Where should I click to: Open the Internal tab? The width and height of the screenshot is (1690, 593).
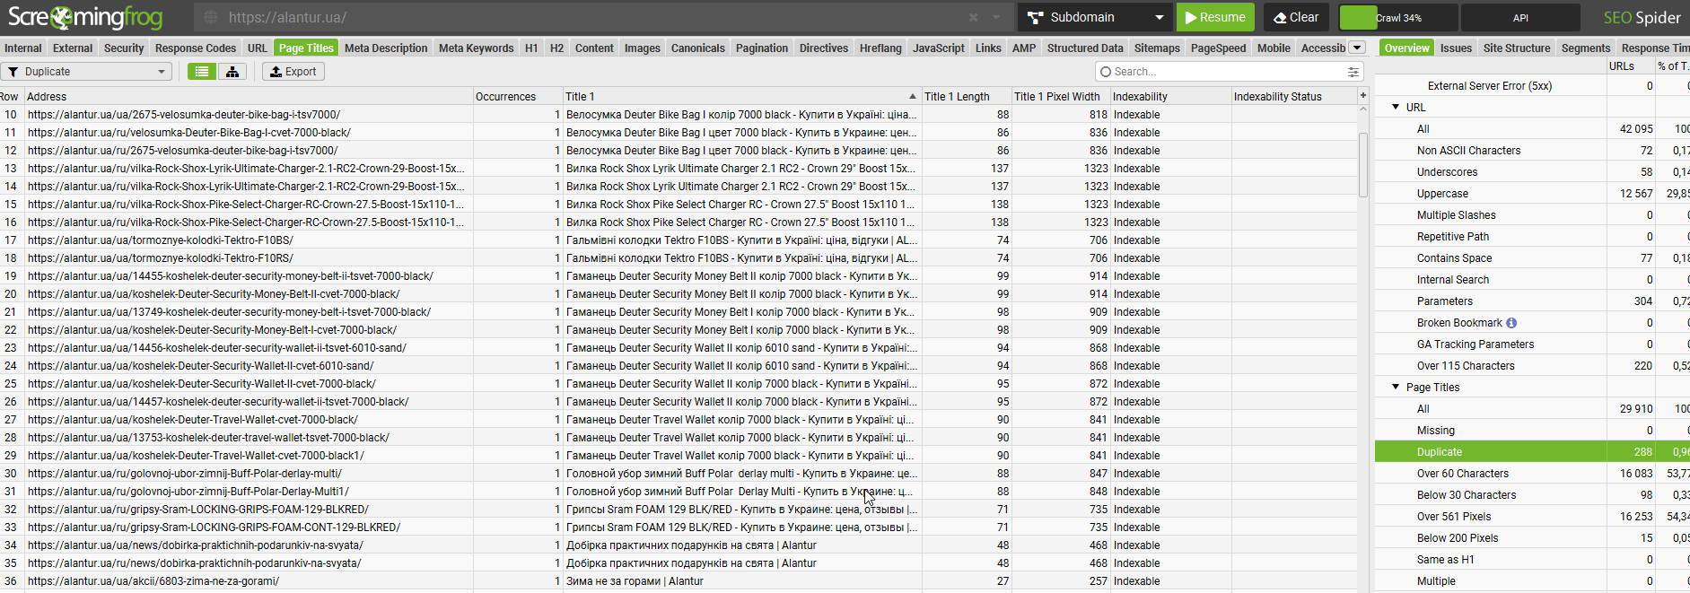tap(23, 48)
